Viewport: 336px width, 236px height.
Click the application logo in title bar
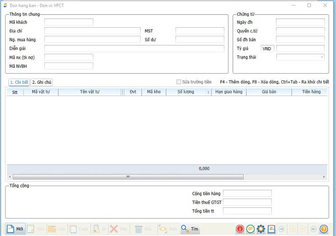(x=5, y=5)
